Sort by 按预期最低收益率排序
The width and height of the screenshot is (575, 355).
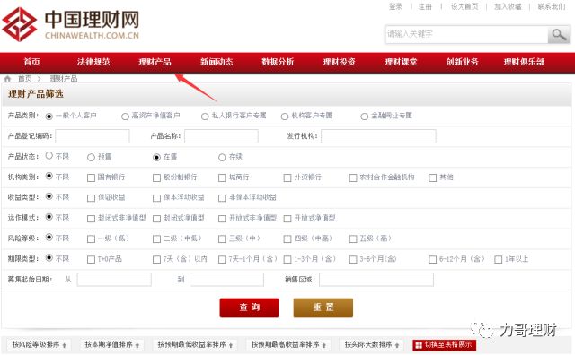click(x=195, y=345)
